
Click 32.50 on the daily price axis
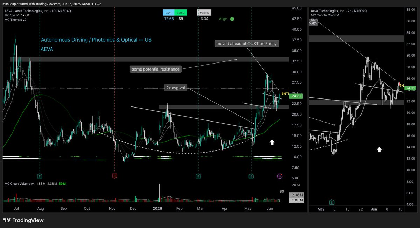coord(296,61)
